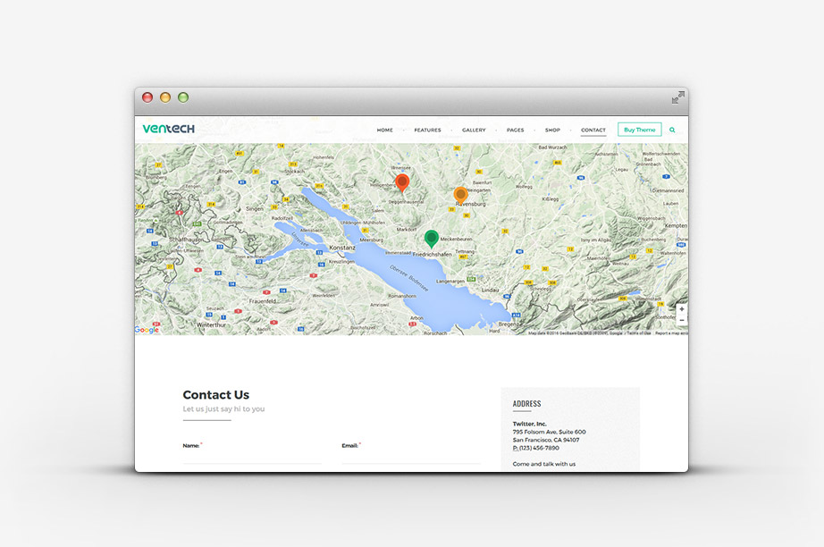Viewport: 824px width, 547px height.
Task: Click the green maximize window button
Action: (183, 97)
